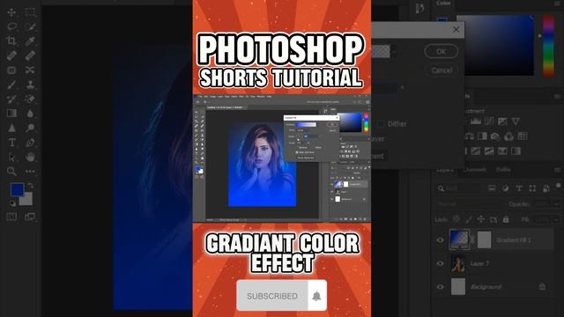564x317 pixels.
Task: Open the Edit Toolbar three-dots menu
Action: click(30, 172)
